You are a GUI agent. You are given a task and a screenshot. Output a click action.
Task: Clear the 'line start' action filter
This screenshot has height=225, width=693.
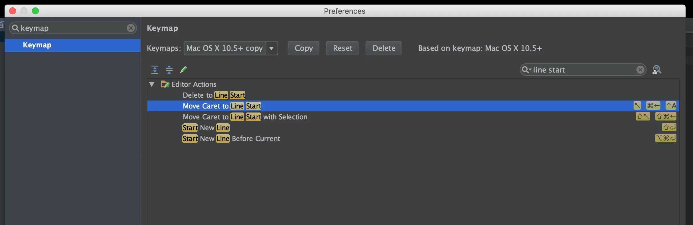coord(640,70)
